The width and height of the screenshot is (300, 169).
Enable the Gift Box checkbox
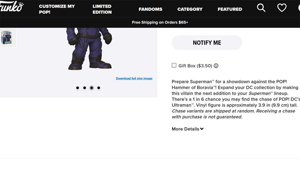click(174, 66)
